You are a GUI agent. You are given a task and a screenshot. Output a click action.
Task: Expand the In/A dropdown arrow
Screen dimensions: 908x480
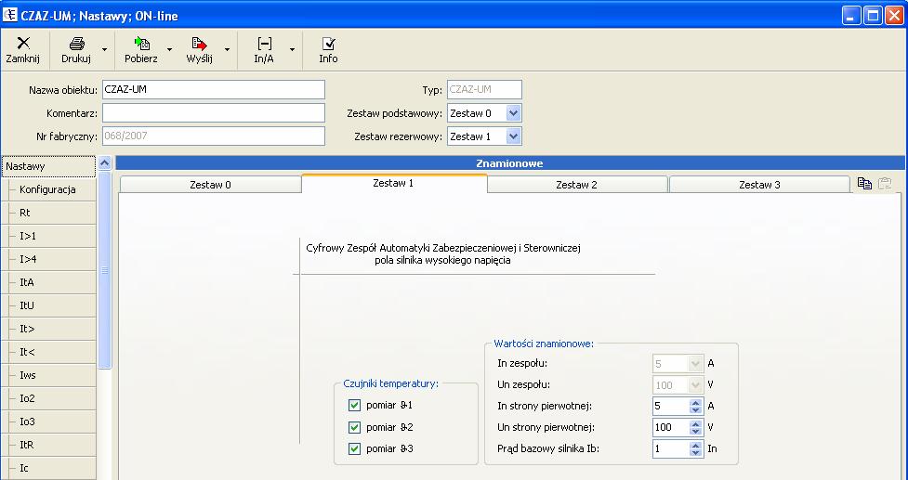(x=292, y=50)
